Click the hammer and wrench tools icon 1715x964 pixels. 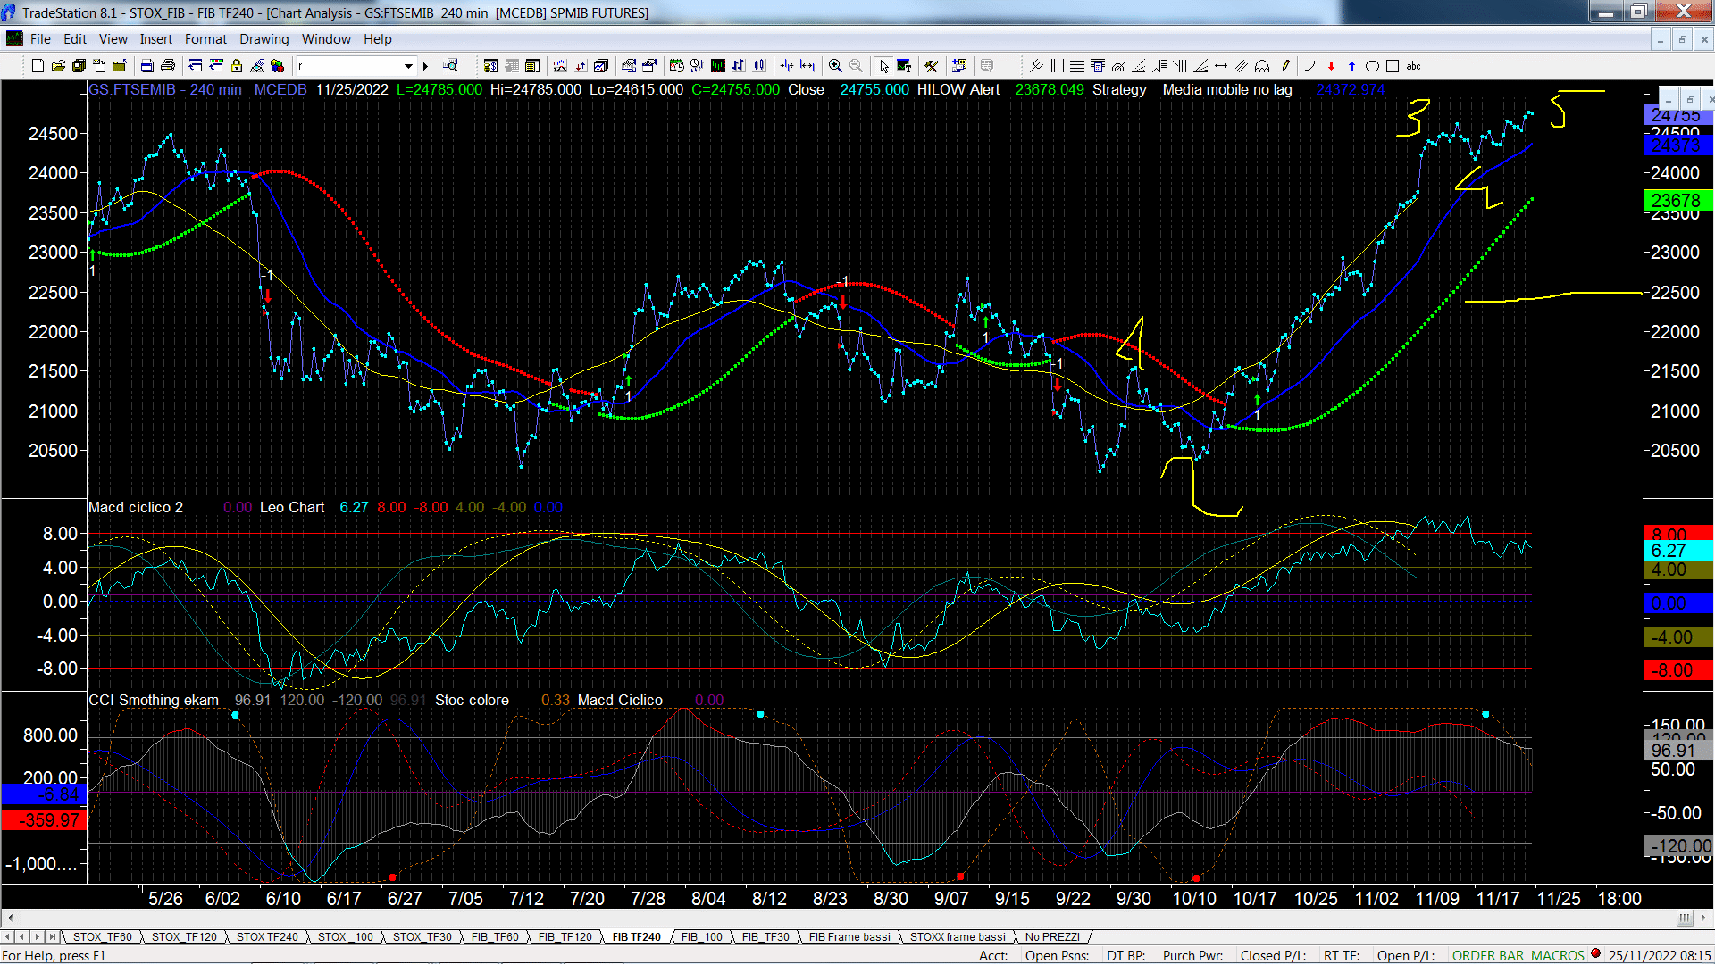932,66
